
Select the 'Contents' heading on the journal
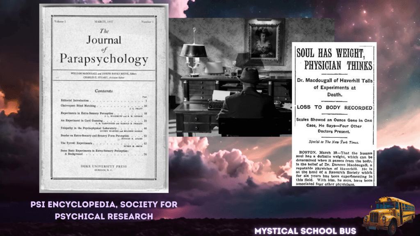[x=104, y=91]
